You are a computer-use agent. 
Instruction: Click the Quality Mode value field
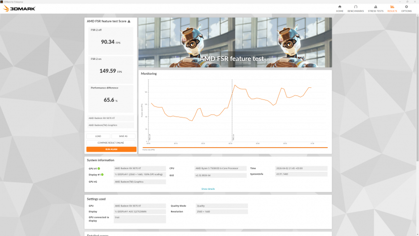pyautogui.click(x=222, y=206)
